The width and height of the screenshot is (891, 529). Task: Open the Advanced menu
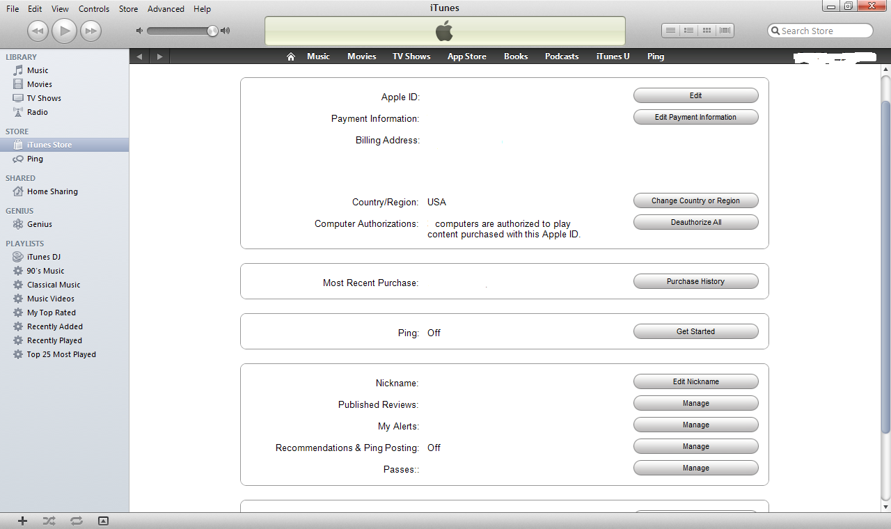[166, 9]
